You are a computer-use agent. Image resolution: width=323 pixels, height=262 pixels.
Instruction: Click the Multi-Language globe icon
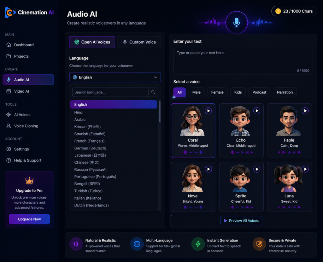tap(137, 244)
